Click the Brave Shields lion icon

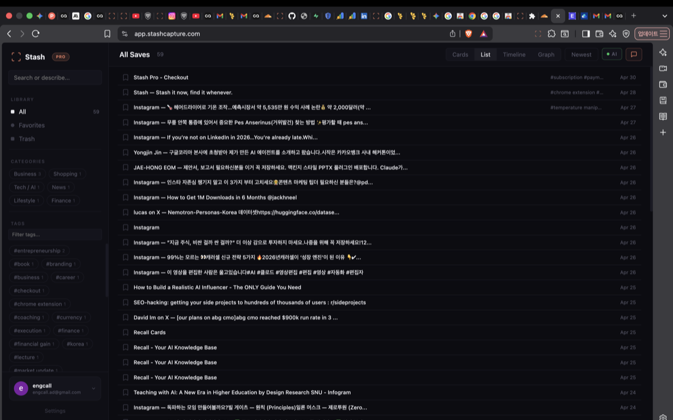468,34
